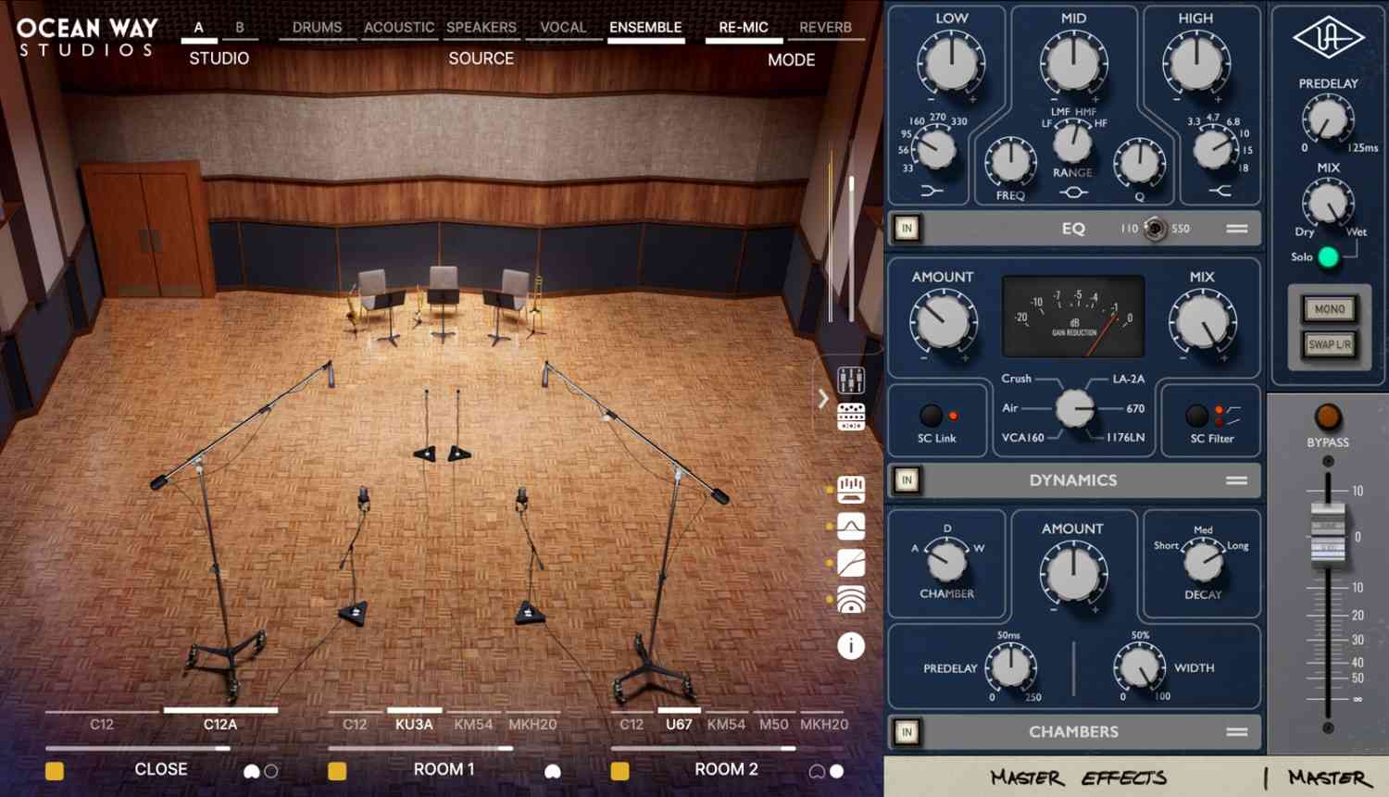Select the U67 microphone for Room 2

pos(678,724)
